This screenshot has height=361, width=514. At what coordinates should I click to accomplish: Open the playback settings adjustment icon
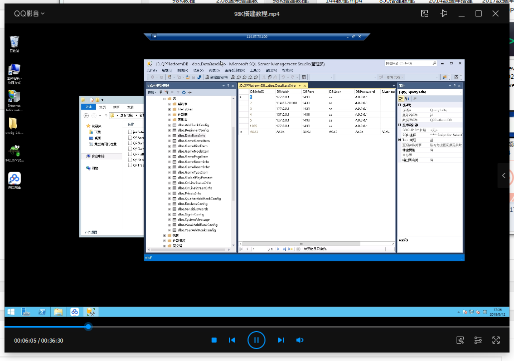[x=478, y=340]
